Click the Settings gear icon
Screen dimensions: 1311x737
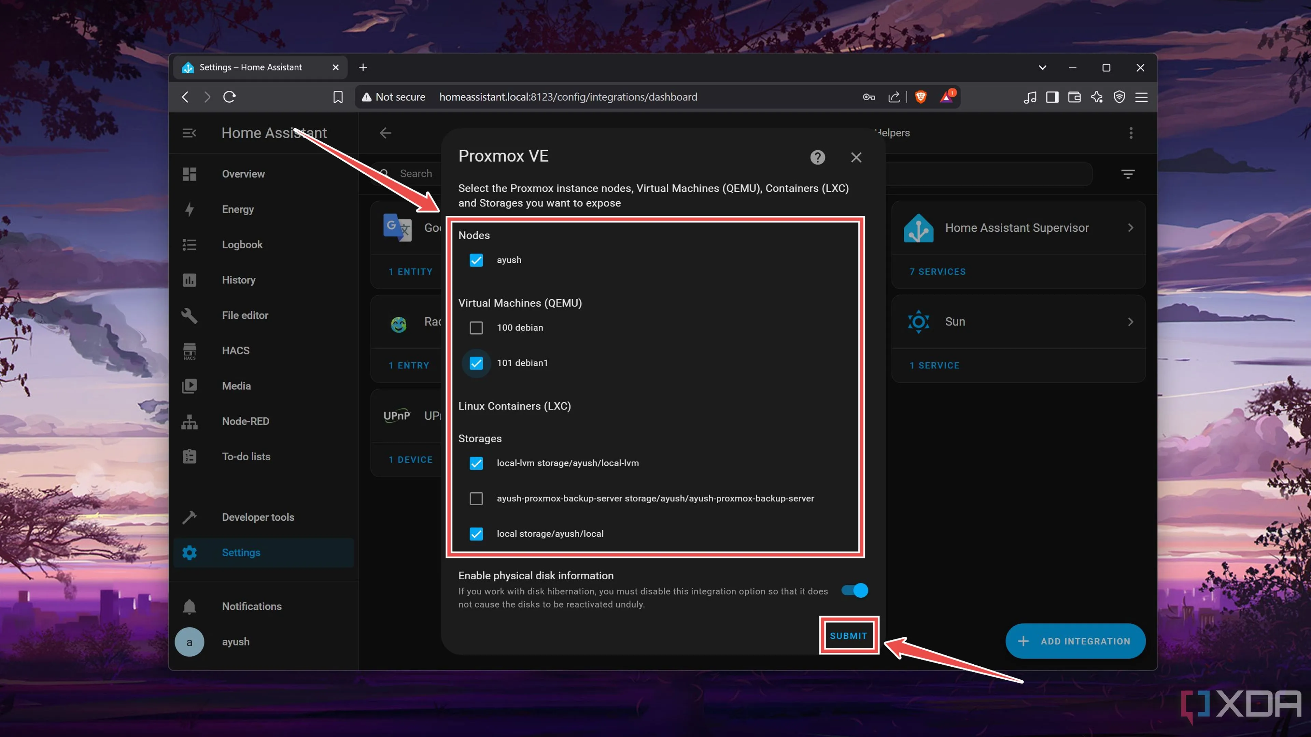coord(189,552)
